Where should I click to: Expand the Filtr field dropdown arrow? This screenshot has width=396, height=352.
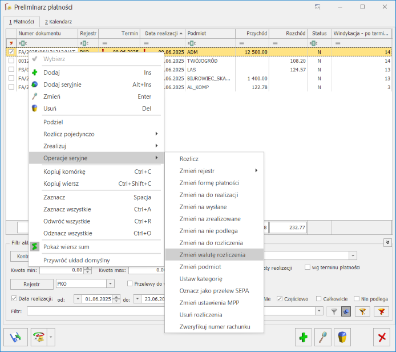[x=319, y=310]
